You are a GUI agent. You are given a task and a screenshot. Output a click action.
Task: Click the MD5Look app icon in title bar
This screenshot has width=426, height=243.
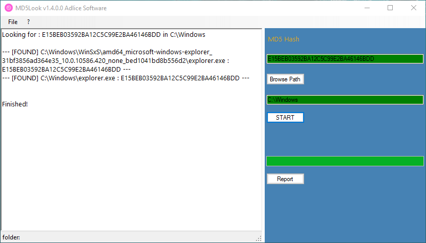pos(8,8)
